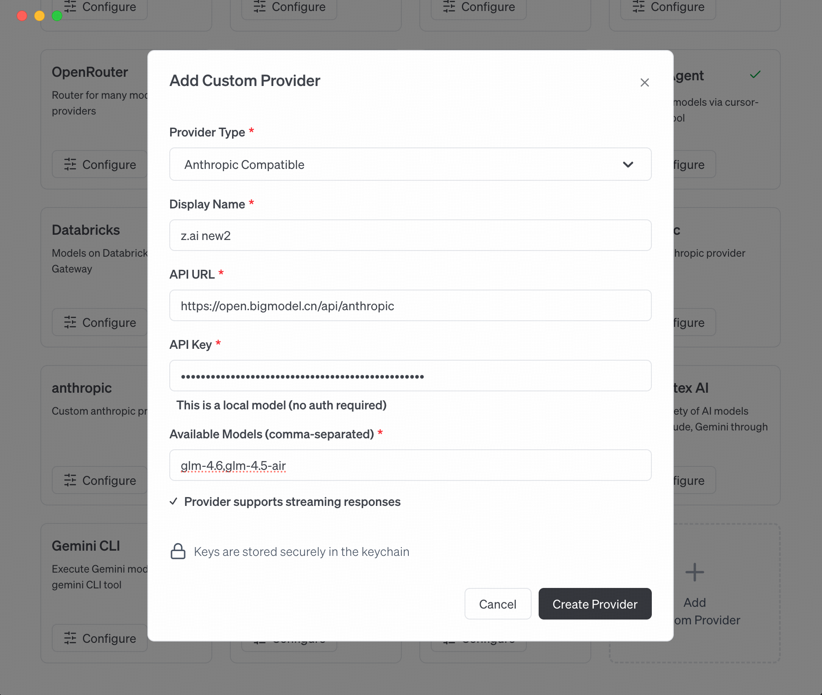Close the Add Custom Provider dialog
This screenshot has height=695, width=822.
coord(644,82)
